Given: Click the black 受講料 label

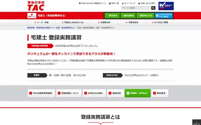Looking at the screenshot, I should 37,75.
